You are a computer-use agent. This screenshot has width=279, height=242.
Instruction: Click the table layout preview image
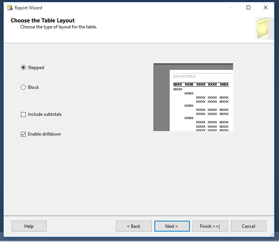pos(193,97)
